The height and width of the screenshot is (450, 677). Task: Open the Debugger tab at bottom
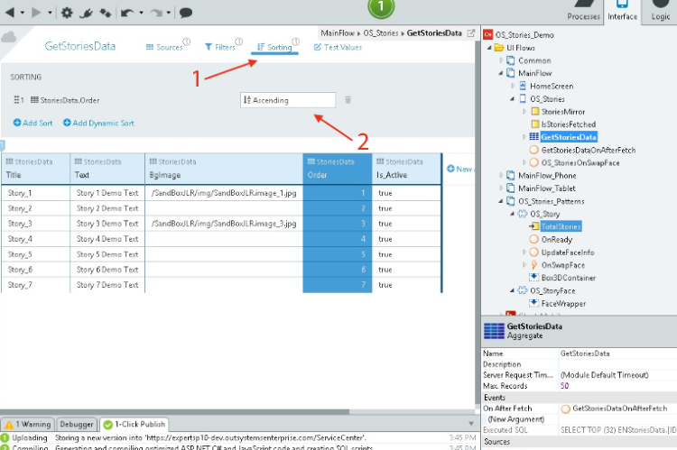pyautogui.click(x=77, y=424)
